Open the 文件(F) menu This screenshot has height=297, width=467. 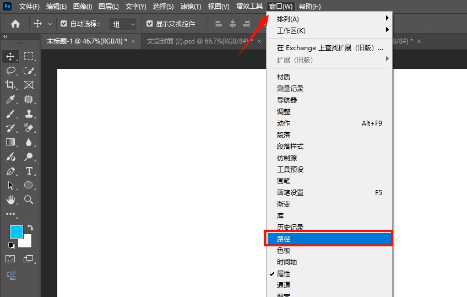click(29, 6)
